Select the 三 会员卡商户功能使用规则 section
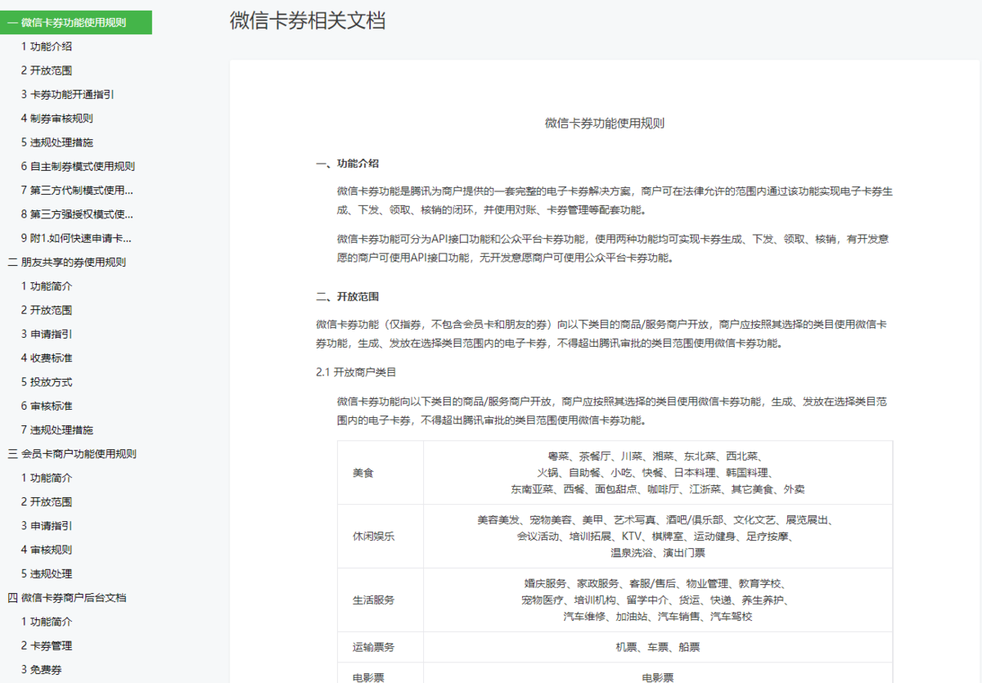The height and width of the screenshot is (683, 982). [72, 453]
